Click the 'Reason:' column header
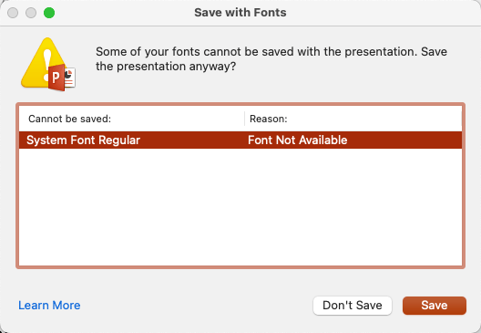481x333 pixels. (x=269, y=119)
